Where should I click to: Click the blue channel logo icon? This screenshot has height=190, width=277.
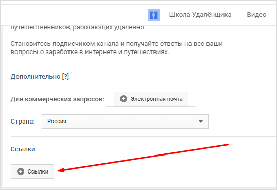pos(153,15)
